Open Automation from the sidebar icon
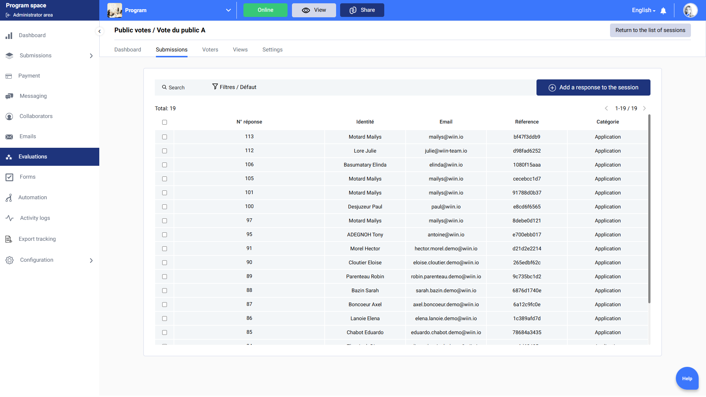Image resolution: width=706 pixels, height=397 pixels. coord(9,198)
